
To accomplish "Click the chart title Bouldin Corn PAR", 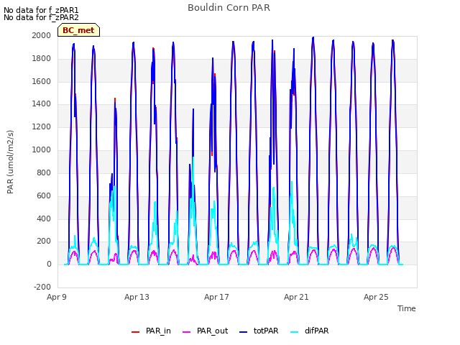I will point(229,8).
